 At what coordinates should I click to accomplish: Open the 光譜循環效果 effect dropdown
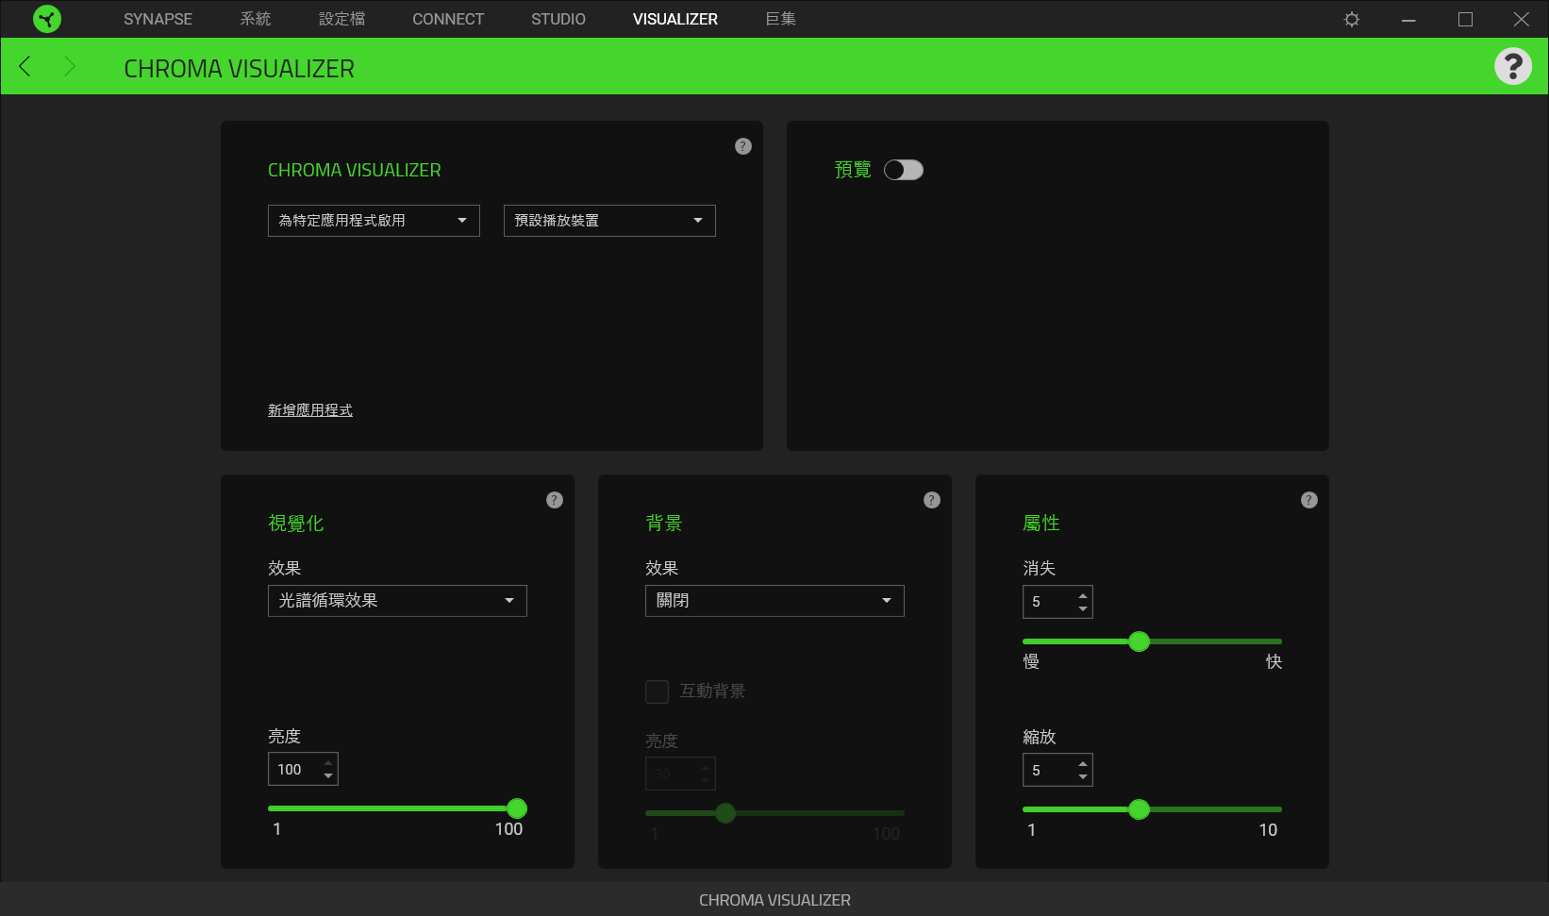397,601
